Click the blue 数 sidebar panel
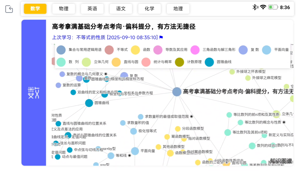Image resolution: width=296 pixels, height=177 pixels. click(x=34, y=93)
